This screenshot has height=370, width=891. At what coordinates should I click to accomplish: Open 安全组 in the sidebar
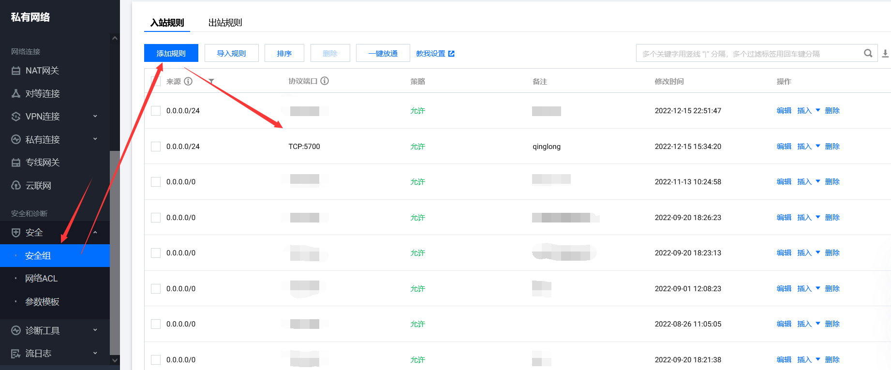coord(55,255)
